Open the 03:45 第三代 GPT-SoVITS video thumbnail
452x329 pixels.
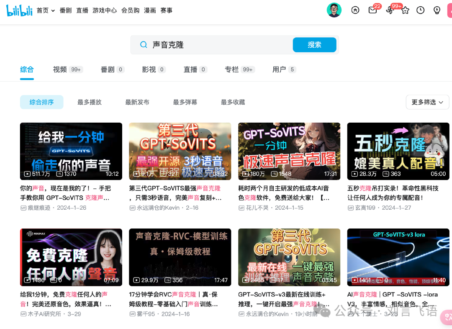click(x=289, y=257)
